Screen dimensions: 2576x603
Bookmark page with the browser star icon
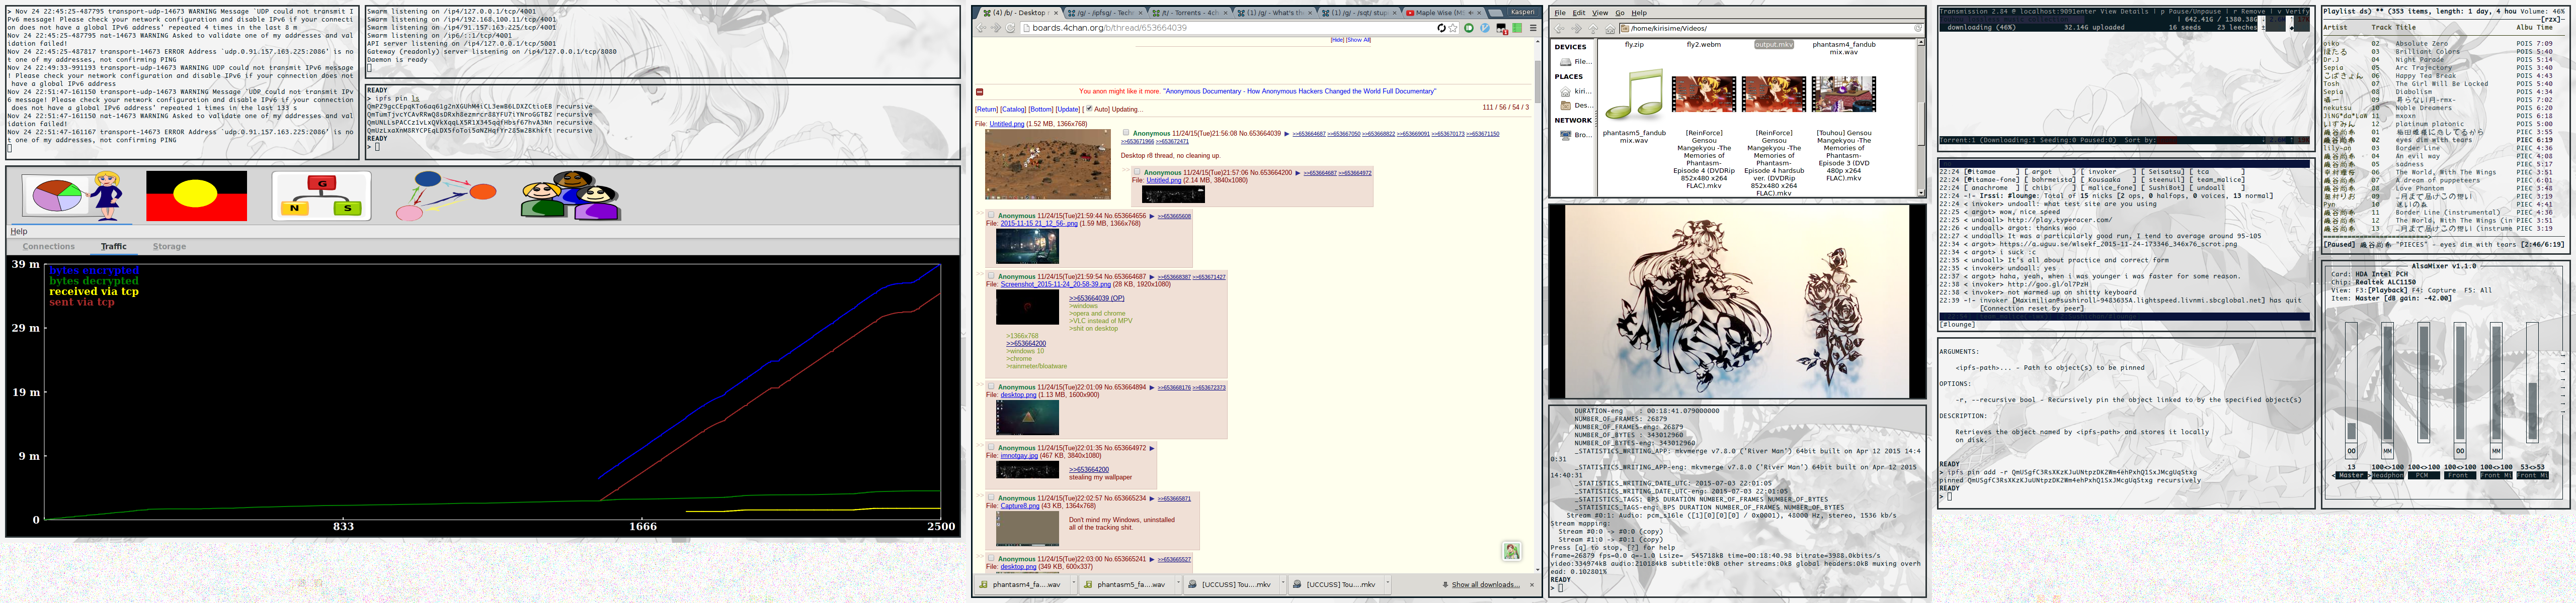[x=1453, y=28]
